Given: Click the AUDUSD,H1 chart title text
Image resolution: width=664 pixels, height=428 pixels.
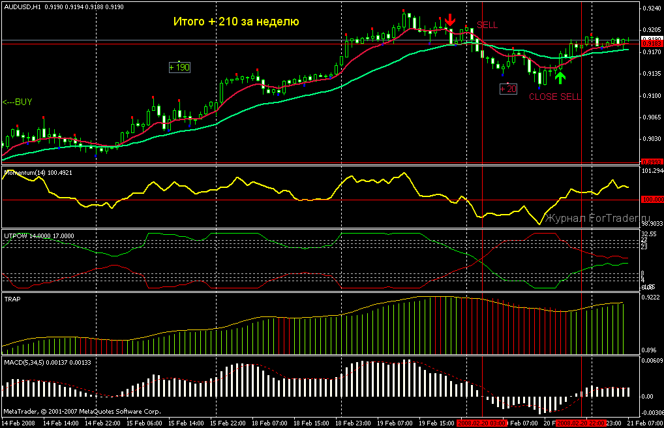Looking at the screenshot, I should pos(64,7).
